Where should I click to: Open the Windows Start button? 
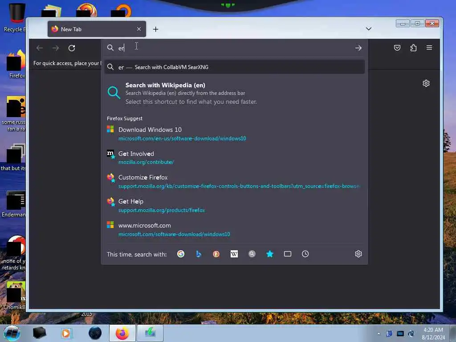coord(12,333)
